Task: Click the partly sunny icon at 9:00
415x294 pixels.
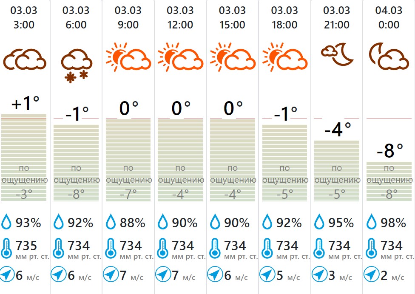Action: pos(128,57)
